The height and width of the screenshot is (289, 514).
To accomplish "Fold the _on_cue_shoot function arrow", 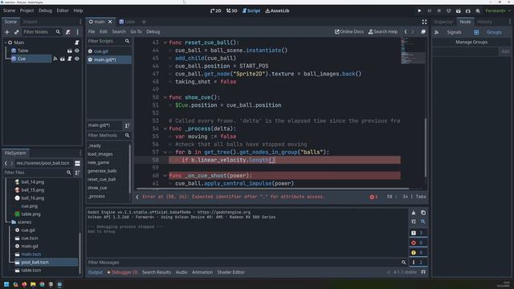I will [165, 176].
